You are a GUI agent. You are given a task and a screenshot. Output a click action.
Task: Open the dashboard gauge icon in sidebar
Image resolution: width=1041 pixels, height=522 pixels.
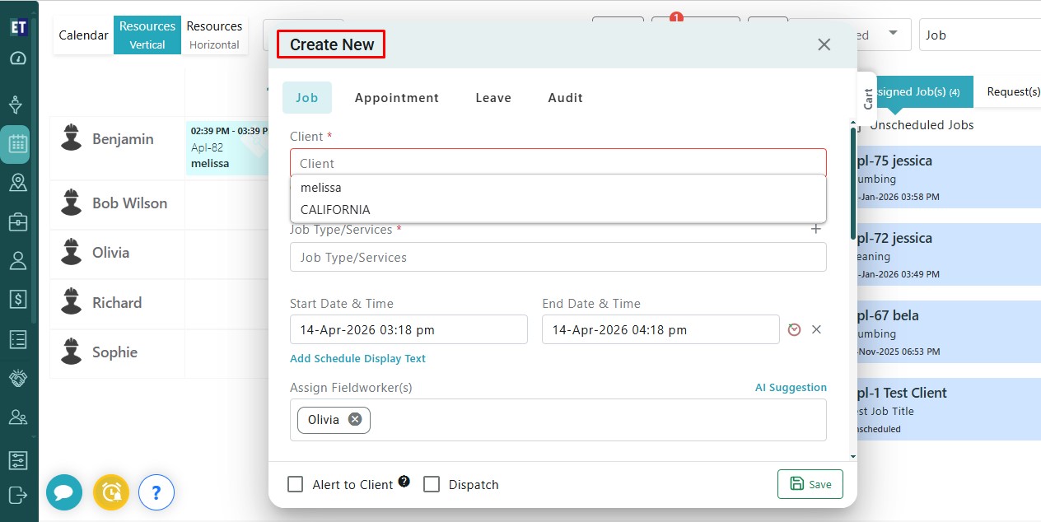pos(17,58)
